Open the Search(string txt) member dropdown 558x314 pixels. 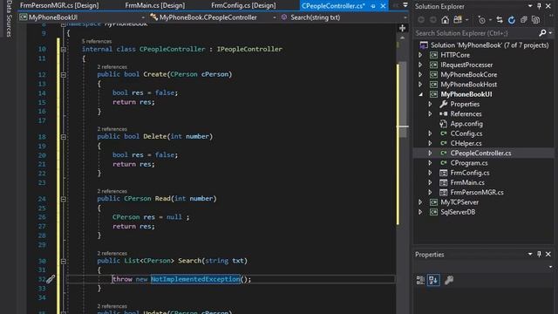point(405,17)
